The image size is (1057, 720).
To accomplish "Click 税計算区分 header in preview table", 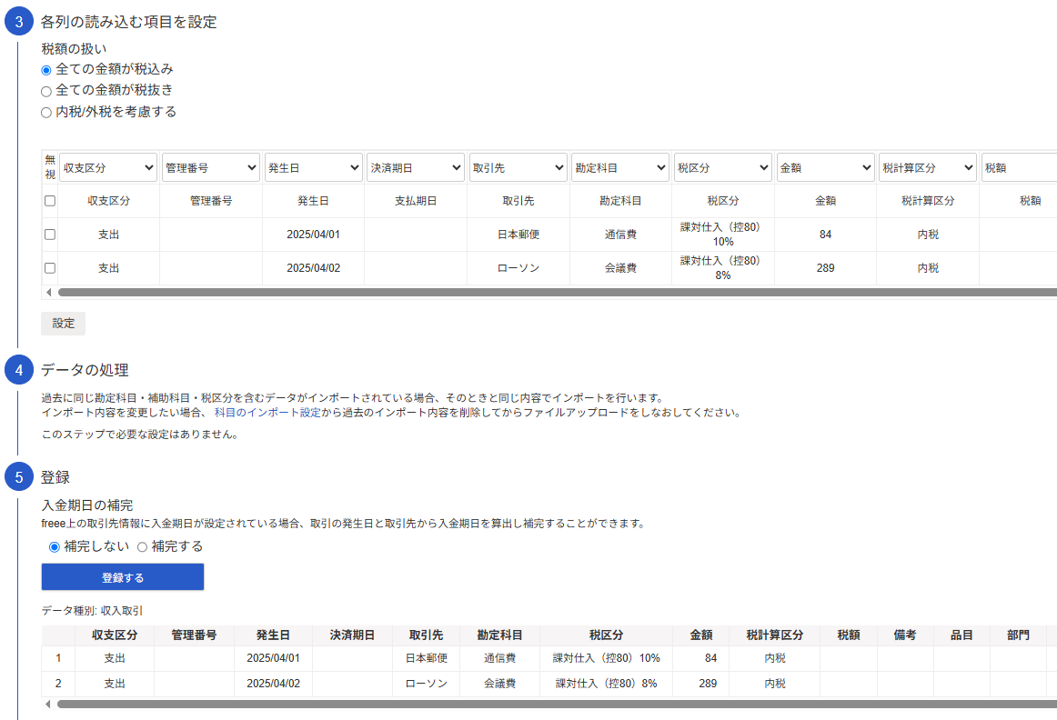I will point(774,635).
